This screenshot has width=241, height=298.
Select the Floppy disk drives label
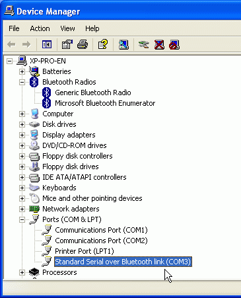pyautogui.click(x=71, y=167)
